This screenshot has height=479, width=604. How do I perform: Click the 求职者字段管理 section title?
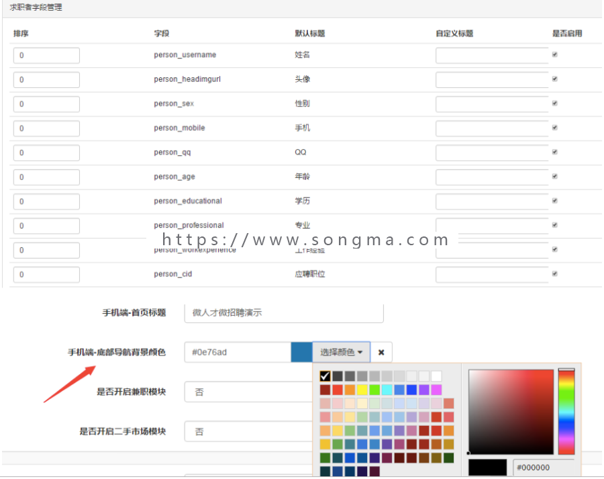[36, 7]
